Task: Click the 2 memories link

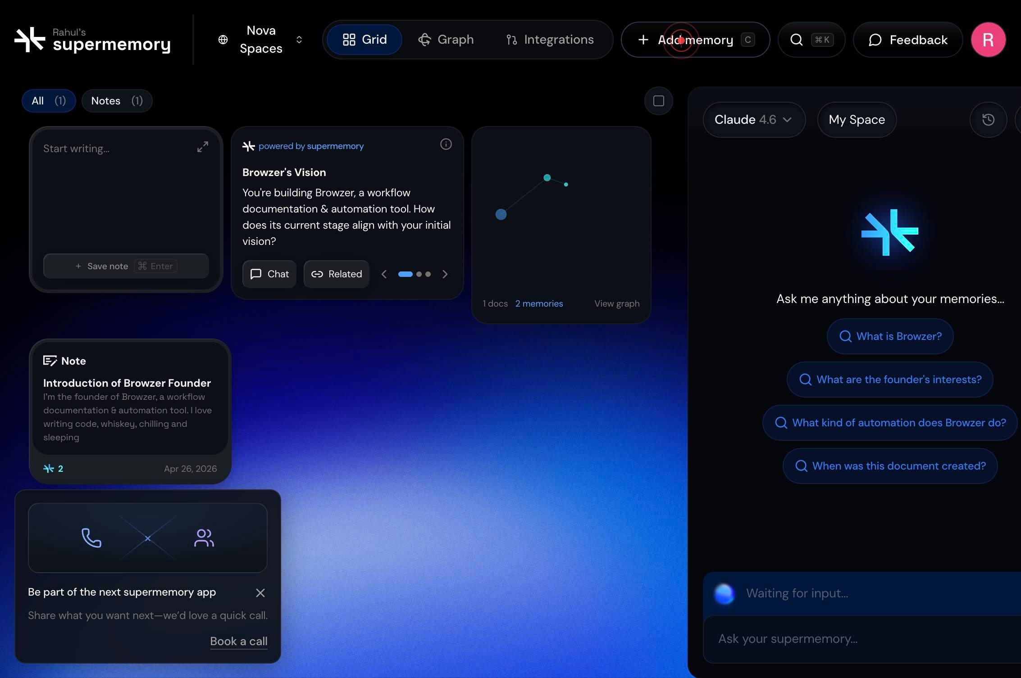Action: pyautogui.click(x=539, y=304)
